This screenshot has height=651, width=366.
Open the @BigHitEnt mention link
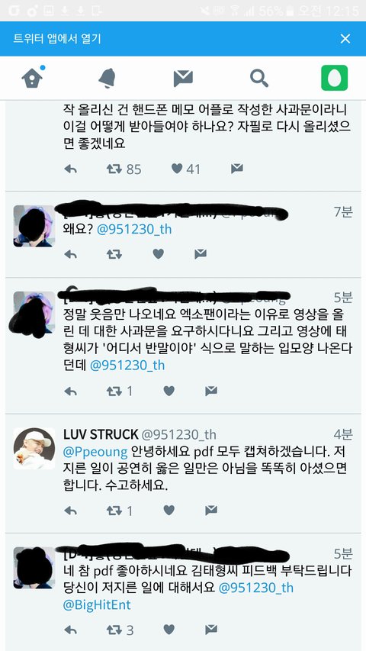point(97,605)
